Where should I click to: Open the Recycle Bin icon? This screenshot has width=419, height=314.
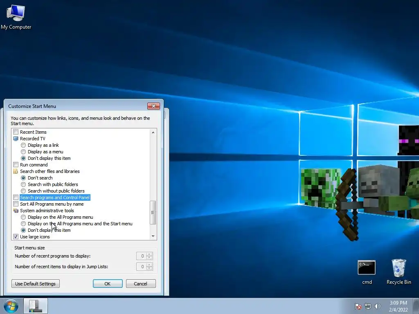[399, 272]
